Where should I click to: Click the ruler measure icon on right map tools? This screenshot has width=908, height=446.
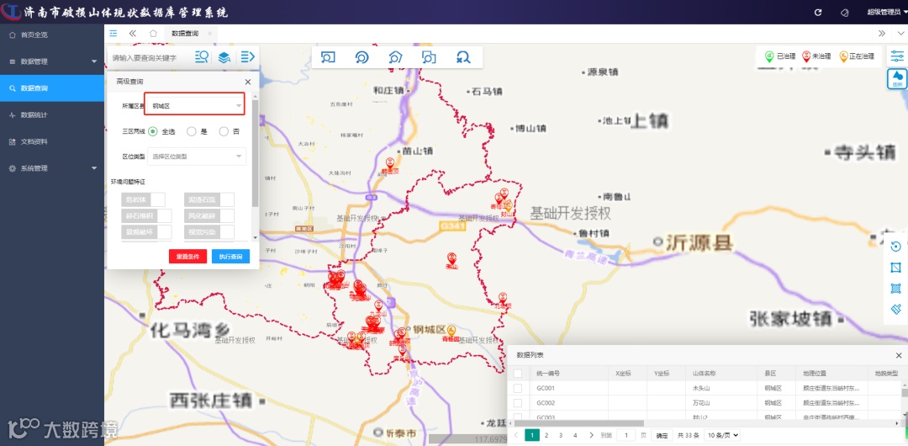(x=896, y=309)
